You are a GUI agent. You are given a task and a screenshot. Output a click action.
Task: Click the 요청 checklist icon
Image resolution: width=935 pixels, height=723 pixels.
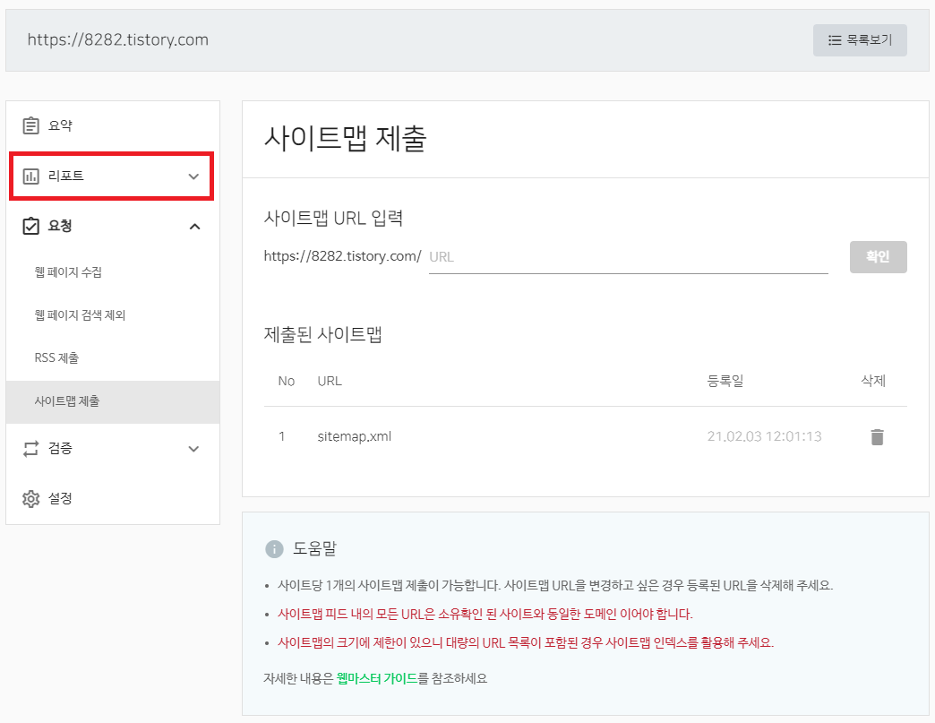(31, 226)
